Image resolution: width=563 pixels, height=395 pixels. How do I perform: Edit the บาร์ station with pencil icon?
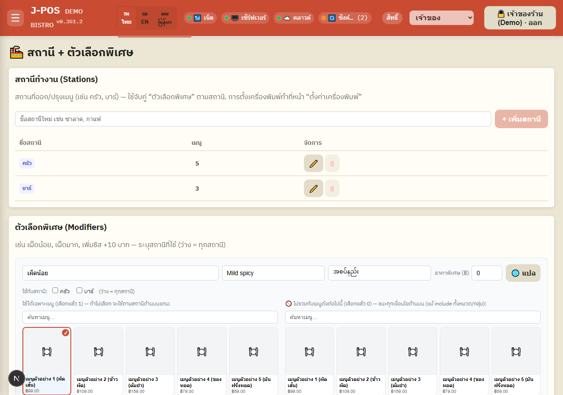point(314,188)
